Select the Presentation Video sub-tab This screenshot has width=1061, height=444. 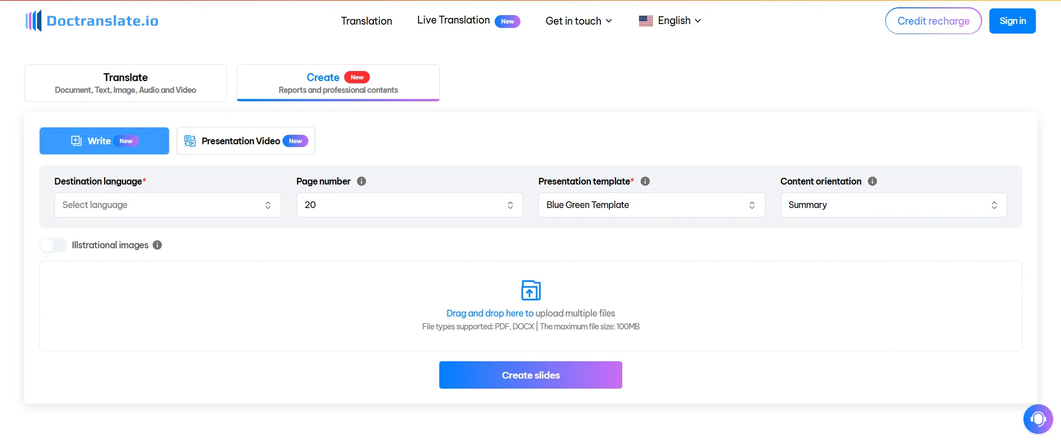246,141
